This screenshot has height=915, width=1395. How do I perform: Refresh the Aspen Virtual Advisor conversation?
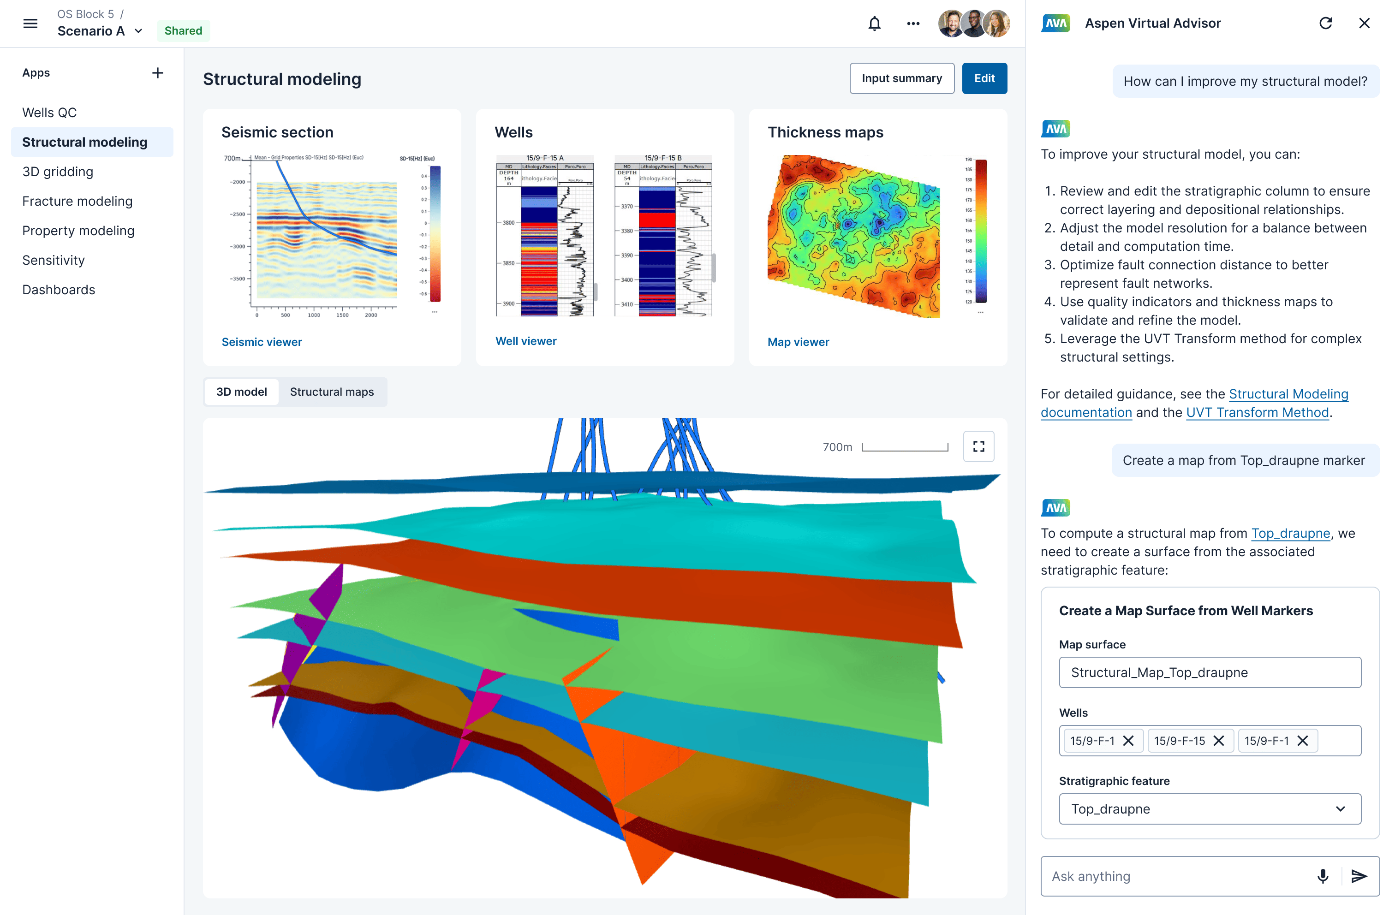coord(1325,23)
